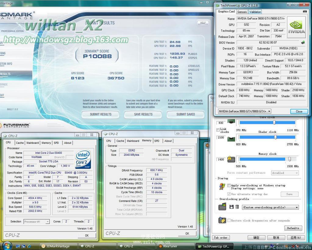Enable Apply overclocking at Windows startup
This screenshot has height=250, width=312.
pyautogui.click(x=229, y=185)
